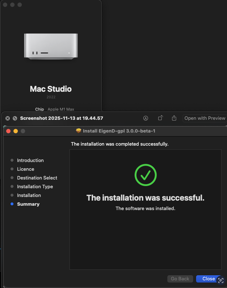Close the installer with the red button

point(8,131)
